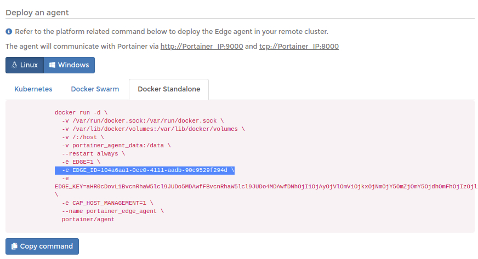The image size is (478, 259).
Task: Open the http://Portainer_IP:9000 link
Action: pos(202,46)
